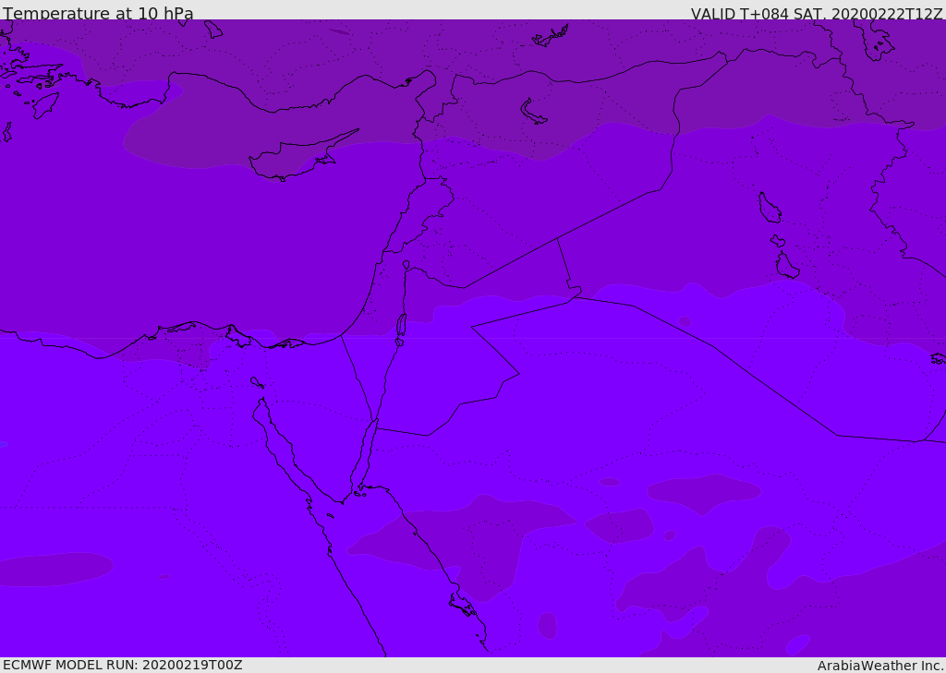The height and width of the screenshot is (673, 946).
Task: Click the 'ArabiaWeather Inc' credit text
Action: coord(879,666)
